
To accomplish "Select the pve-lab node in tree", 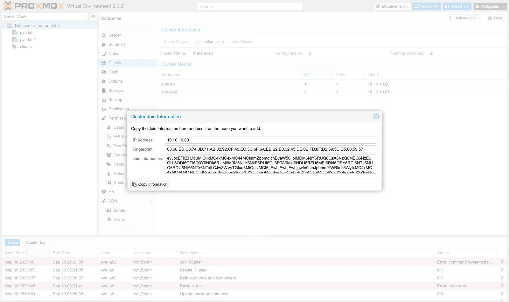I will 27,32.
